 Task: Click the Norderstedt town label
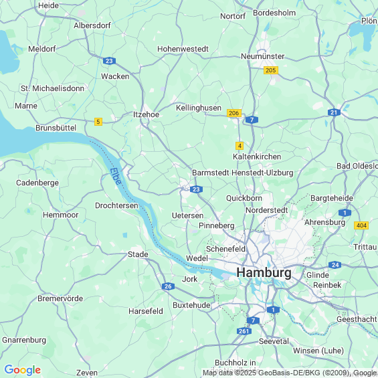pos(267,210)
